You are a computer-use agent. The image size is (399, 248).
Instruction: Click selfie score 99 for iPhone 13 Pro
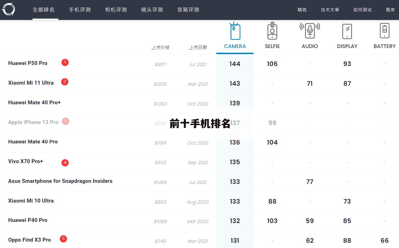pyautogui.click(x=272, y=123)
